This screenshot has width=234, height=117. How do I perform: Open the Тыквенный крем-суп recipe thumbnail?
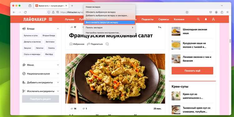pyautogui.click(x=176, y=110)
